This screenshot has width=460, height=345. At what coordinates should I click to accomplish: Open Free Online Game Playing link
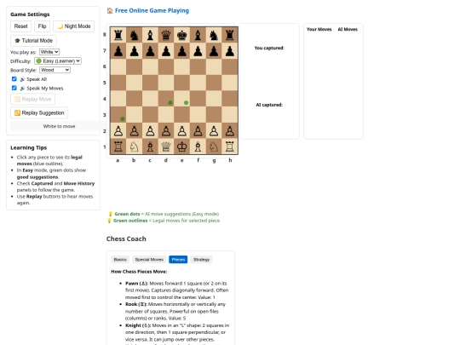pyautogui.click(x=152, y=10)
